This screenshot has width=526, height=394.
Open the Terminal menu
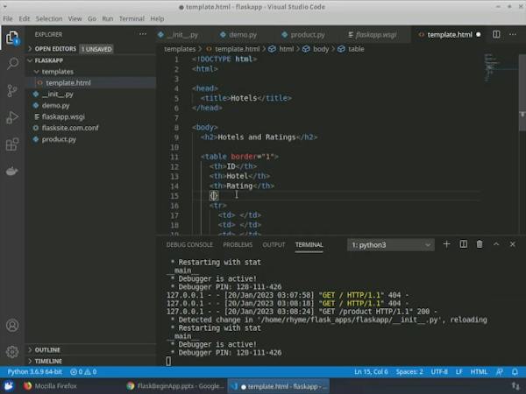click(131, 18)
